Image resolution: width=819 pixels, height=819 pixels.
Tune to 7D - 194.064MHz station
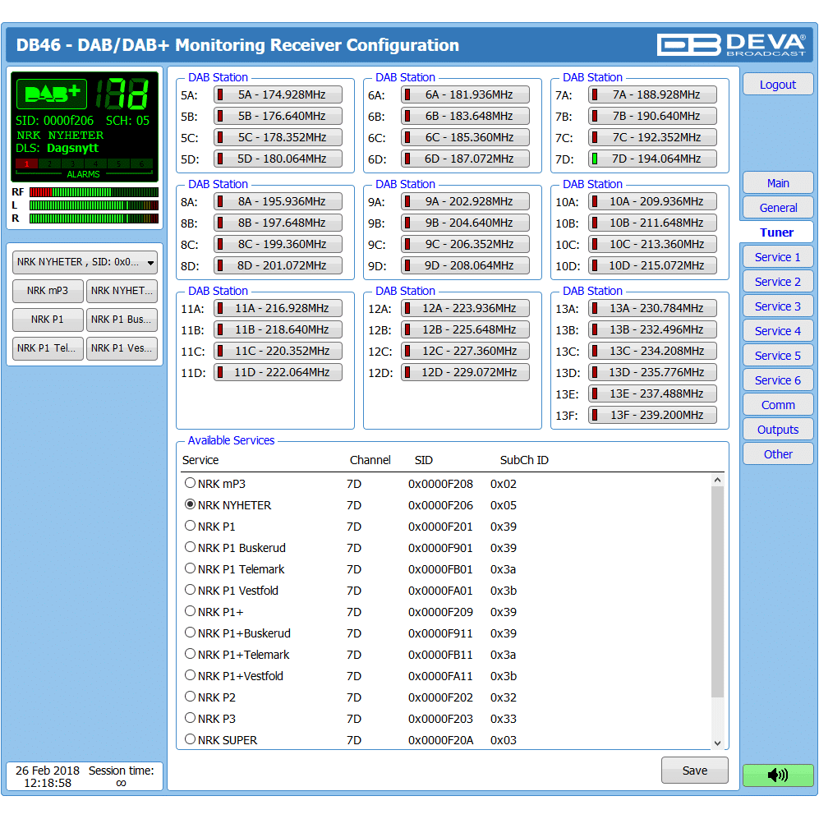pyautogui.click(x=652, y=159)
